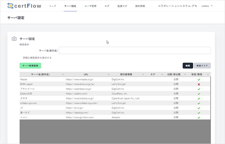Image resolution: width=225 pixels, height=144 pixels.
Task: Click the 検索 button
Action: pyautogui.click(x=188, y=66)
